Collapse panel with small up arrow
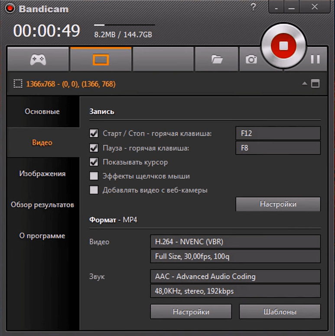The height and width of the screenshot is (336, 335). coord(305,84)
